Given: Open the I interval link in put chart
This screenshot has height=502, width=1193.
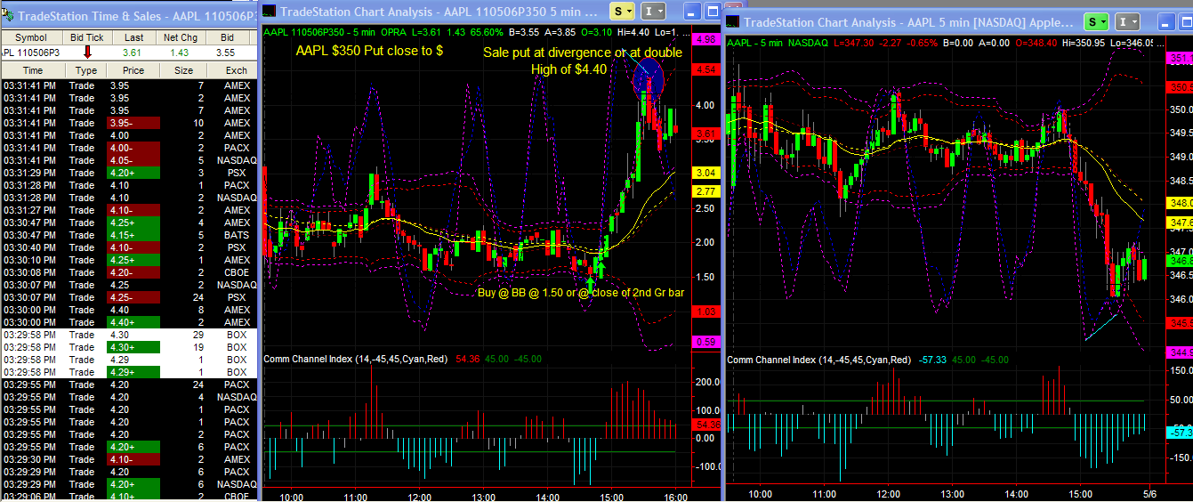Looking at the screenshot, I should point(653,11).
